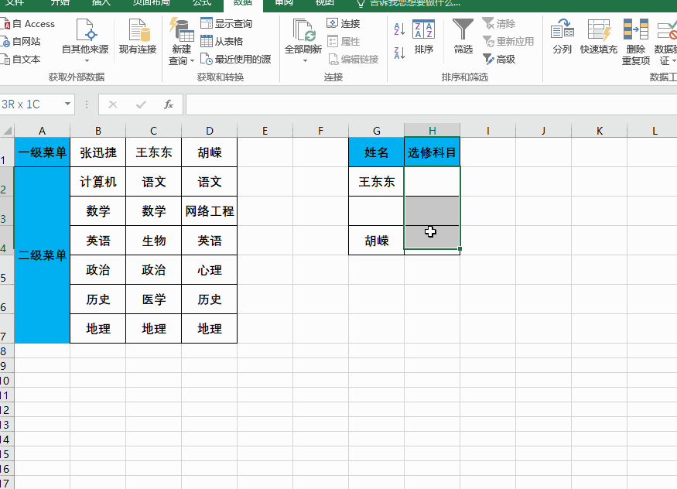The height and width of the screenshot is (489, 677).
Task: Sort descending Z to A
Action: pos(399,53)
